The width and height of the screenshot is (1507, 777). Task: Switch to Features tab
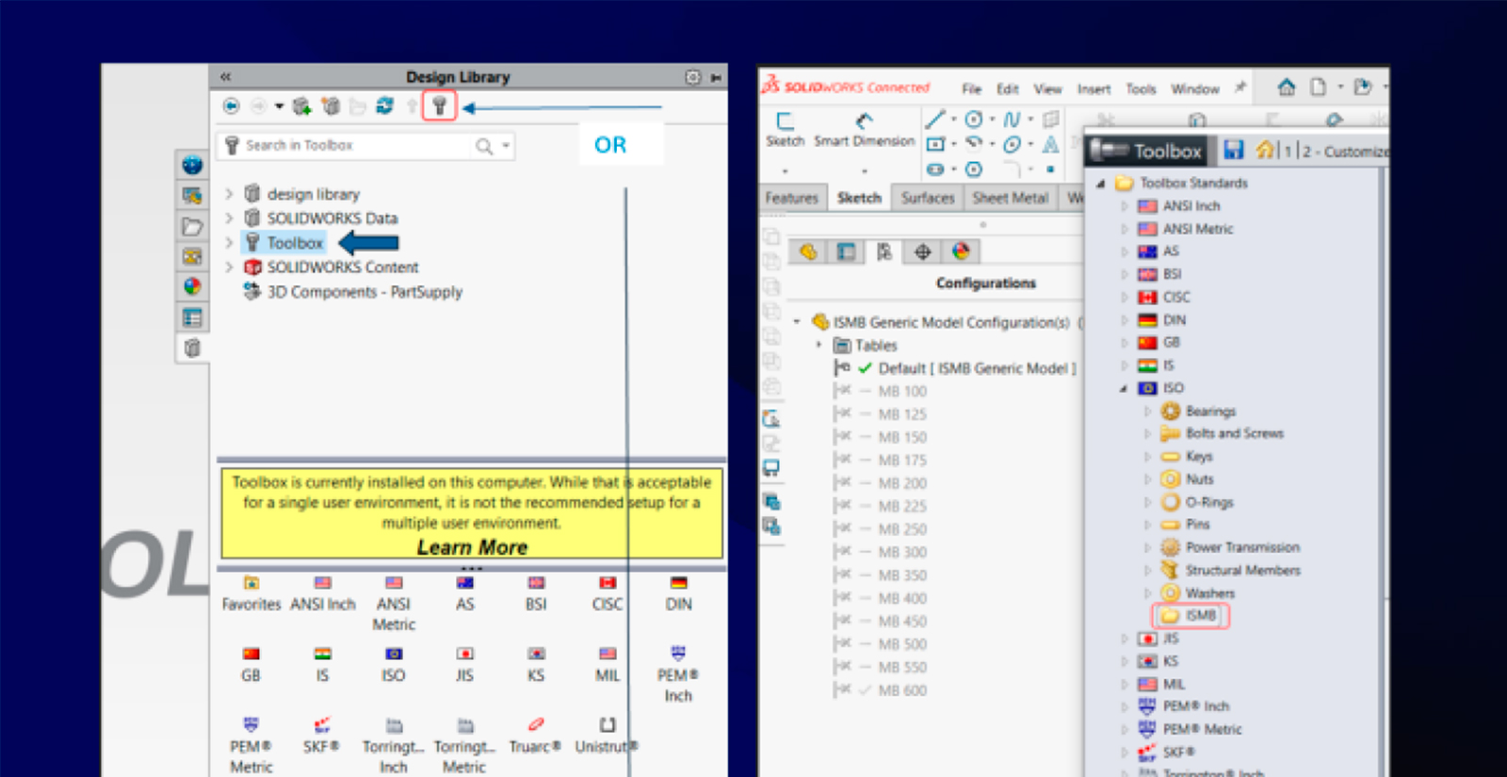tap(791, 198)
